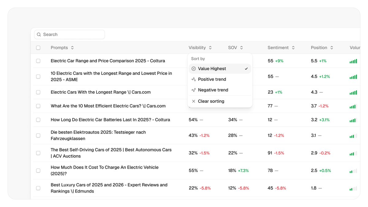Click the position value 5.5
Image resolution: width=368 pixels, height=207 pixels.
pos(314,61)
